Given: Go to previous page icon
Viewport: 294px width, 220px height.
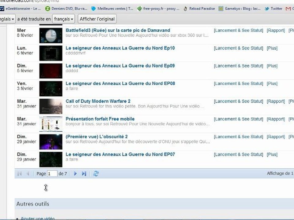Looking at the screenshot, I should click(x=28, y=174).
